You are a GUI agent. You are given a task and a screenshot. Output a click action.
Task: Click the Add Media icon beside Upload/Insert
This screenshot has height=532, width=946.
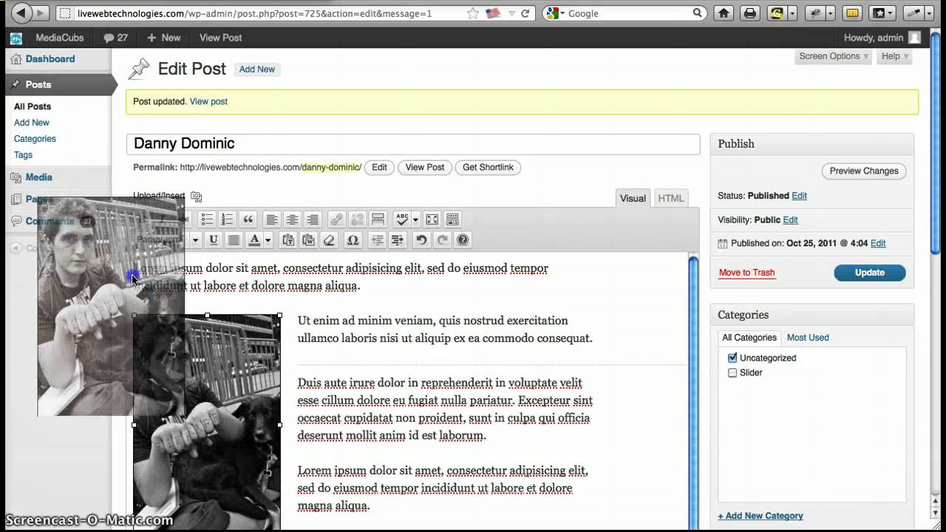point(196,197)
